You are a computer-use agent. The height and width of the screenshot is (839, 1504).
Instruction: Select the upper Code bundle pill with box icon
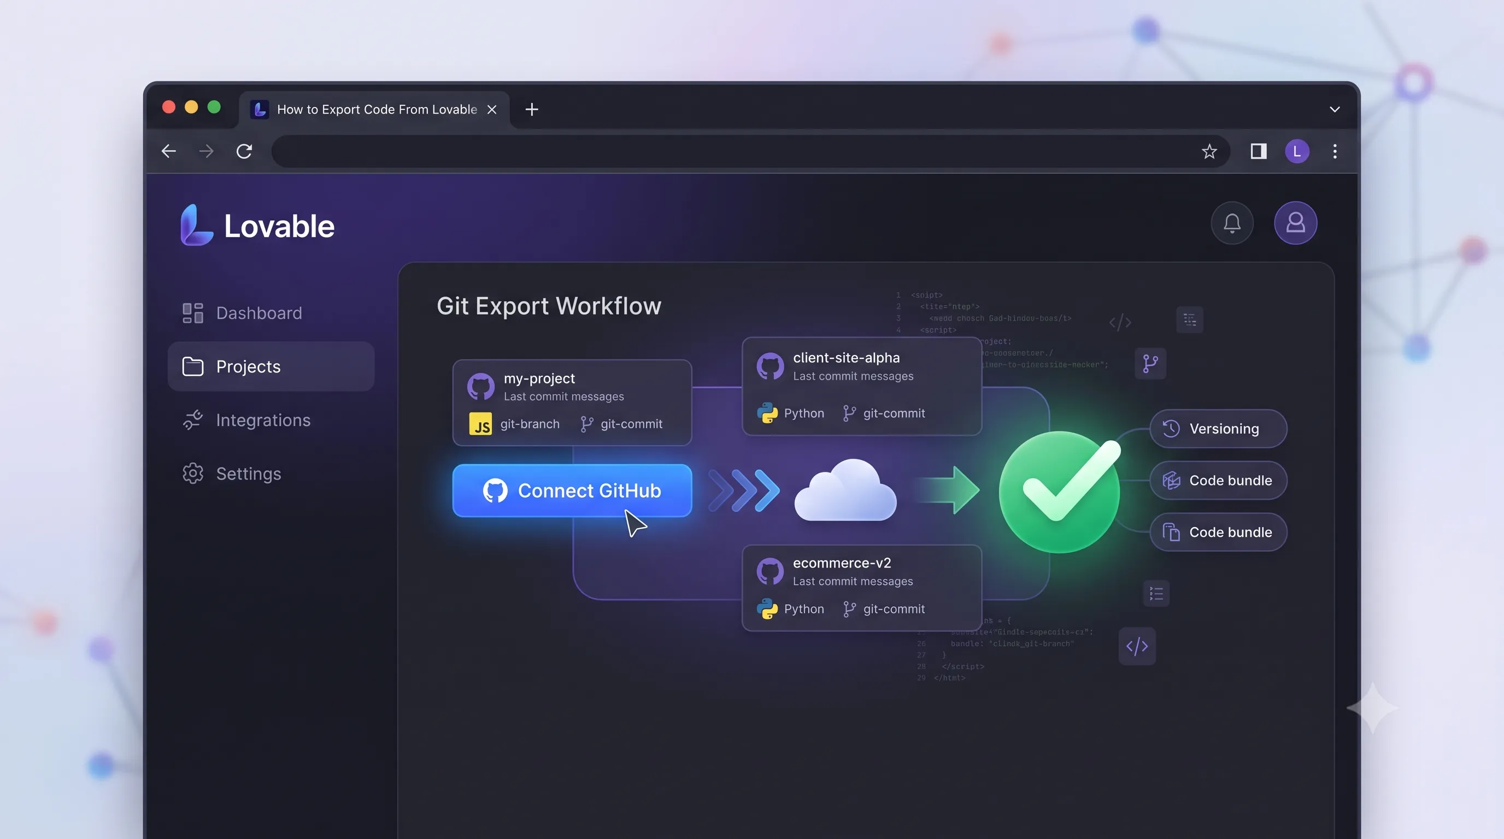tap(1218, 480)
